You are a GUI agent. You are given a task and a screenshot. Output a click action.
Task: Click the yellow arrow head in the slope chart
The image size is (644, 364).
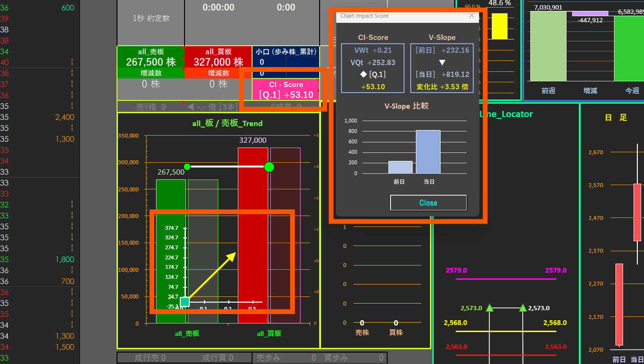click(x=232, y=256)
